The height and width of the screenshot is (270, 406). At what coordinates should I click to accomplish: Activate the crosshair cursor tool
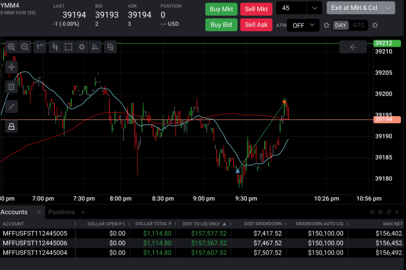coord(12,67)
